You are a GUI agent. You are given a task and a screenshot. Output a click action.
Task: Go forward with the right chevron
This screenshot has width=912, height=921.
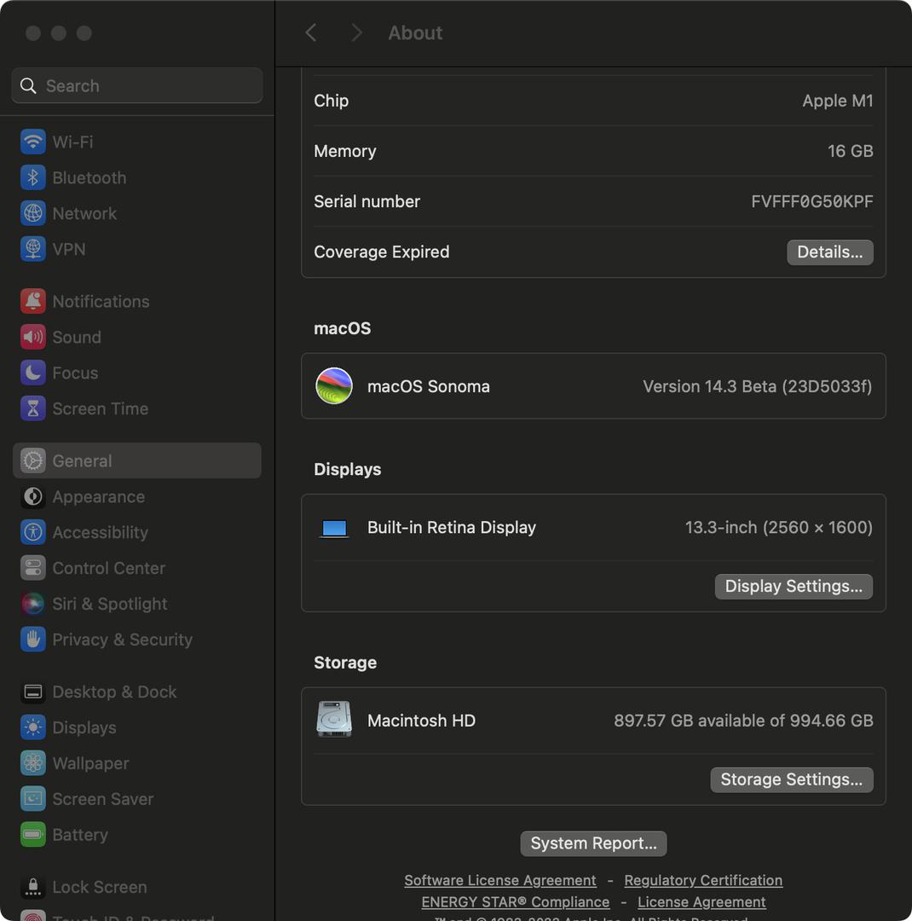(356, 33)
